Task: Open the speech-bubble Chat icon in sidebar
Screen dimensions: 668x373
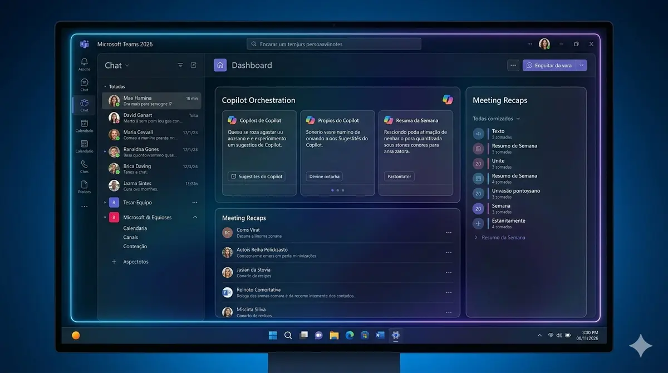Action: point(84,82)
